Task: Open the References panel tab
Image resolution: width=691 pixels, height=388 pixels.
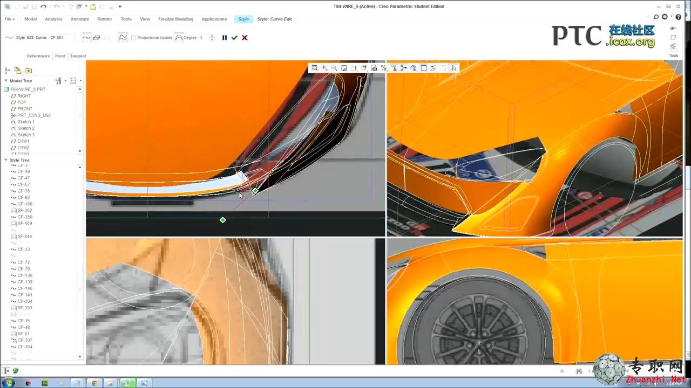Action: pos(38,56)
